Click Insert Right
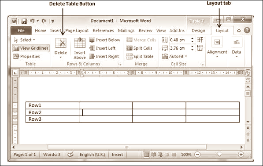The image size is (263, 166). tap(104, 56)
